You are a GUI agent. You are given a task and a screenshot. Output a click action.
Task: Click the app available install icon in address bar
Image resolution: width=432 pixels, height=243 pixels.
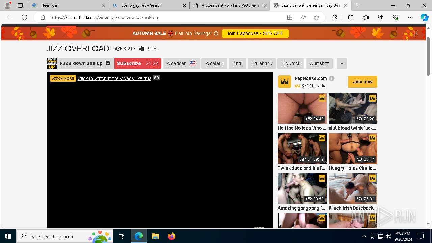pyautogui.click(x=290, y=17)
